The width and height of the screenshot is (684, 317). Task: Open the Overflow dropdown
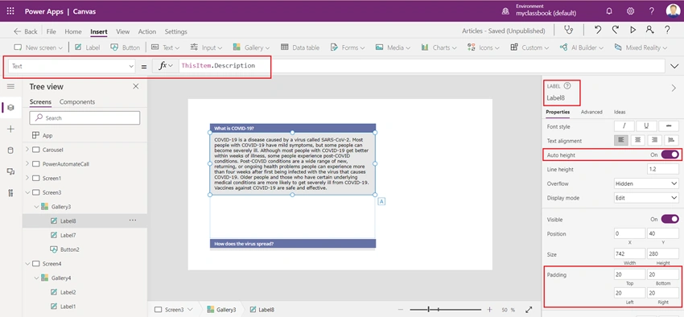point(646,183)
